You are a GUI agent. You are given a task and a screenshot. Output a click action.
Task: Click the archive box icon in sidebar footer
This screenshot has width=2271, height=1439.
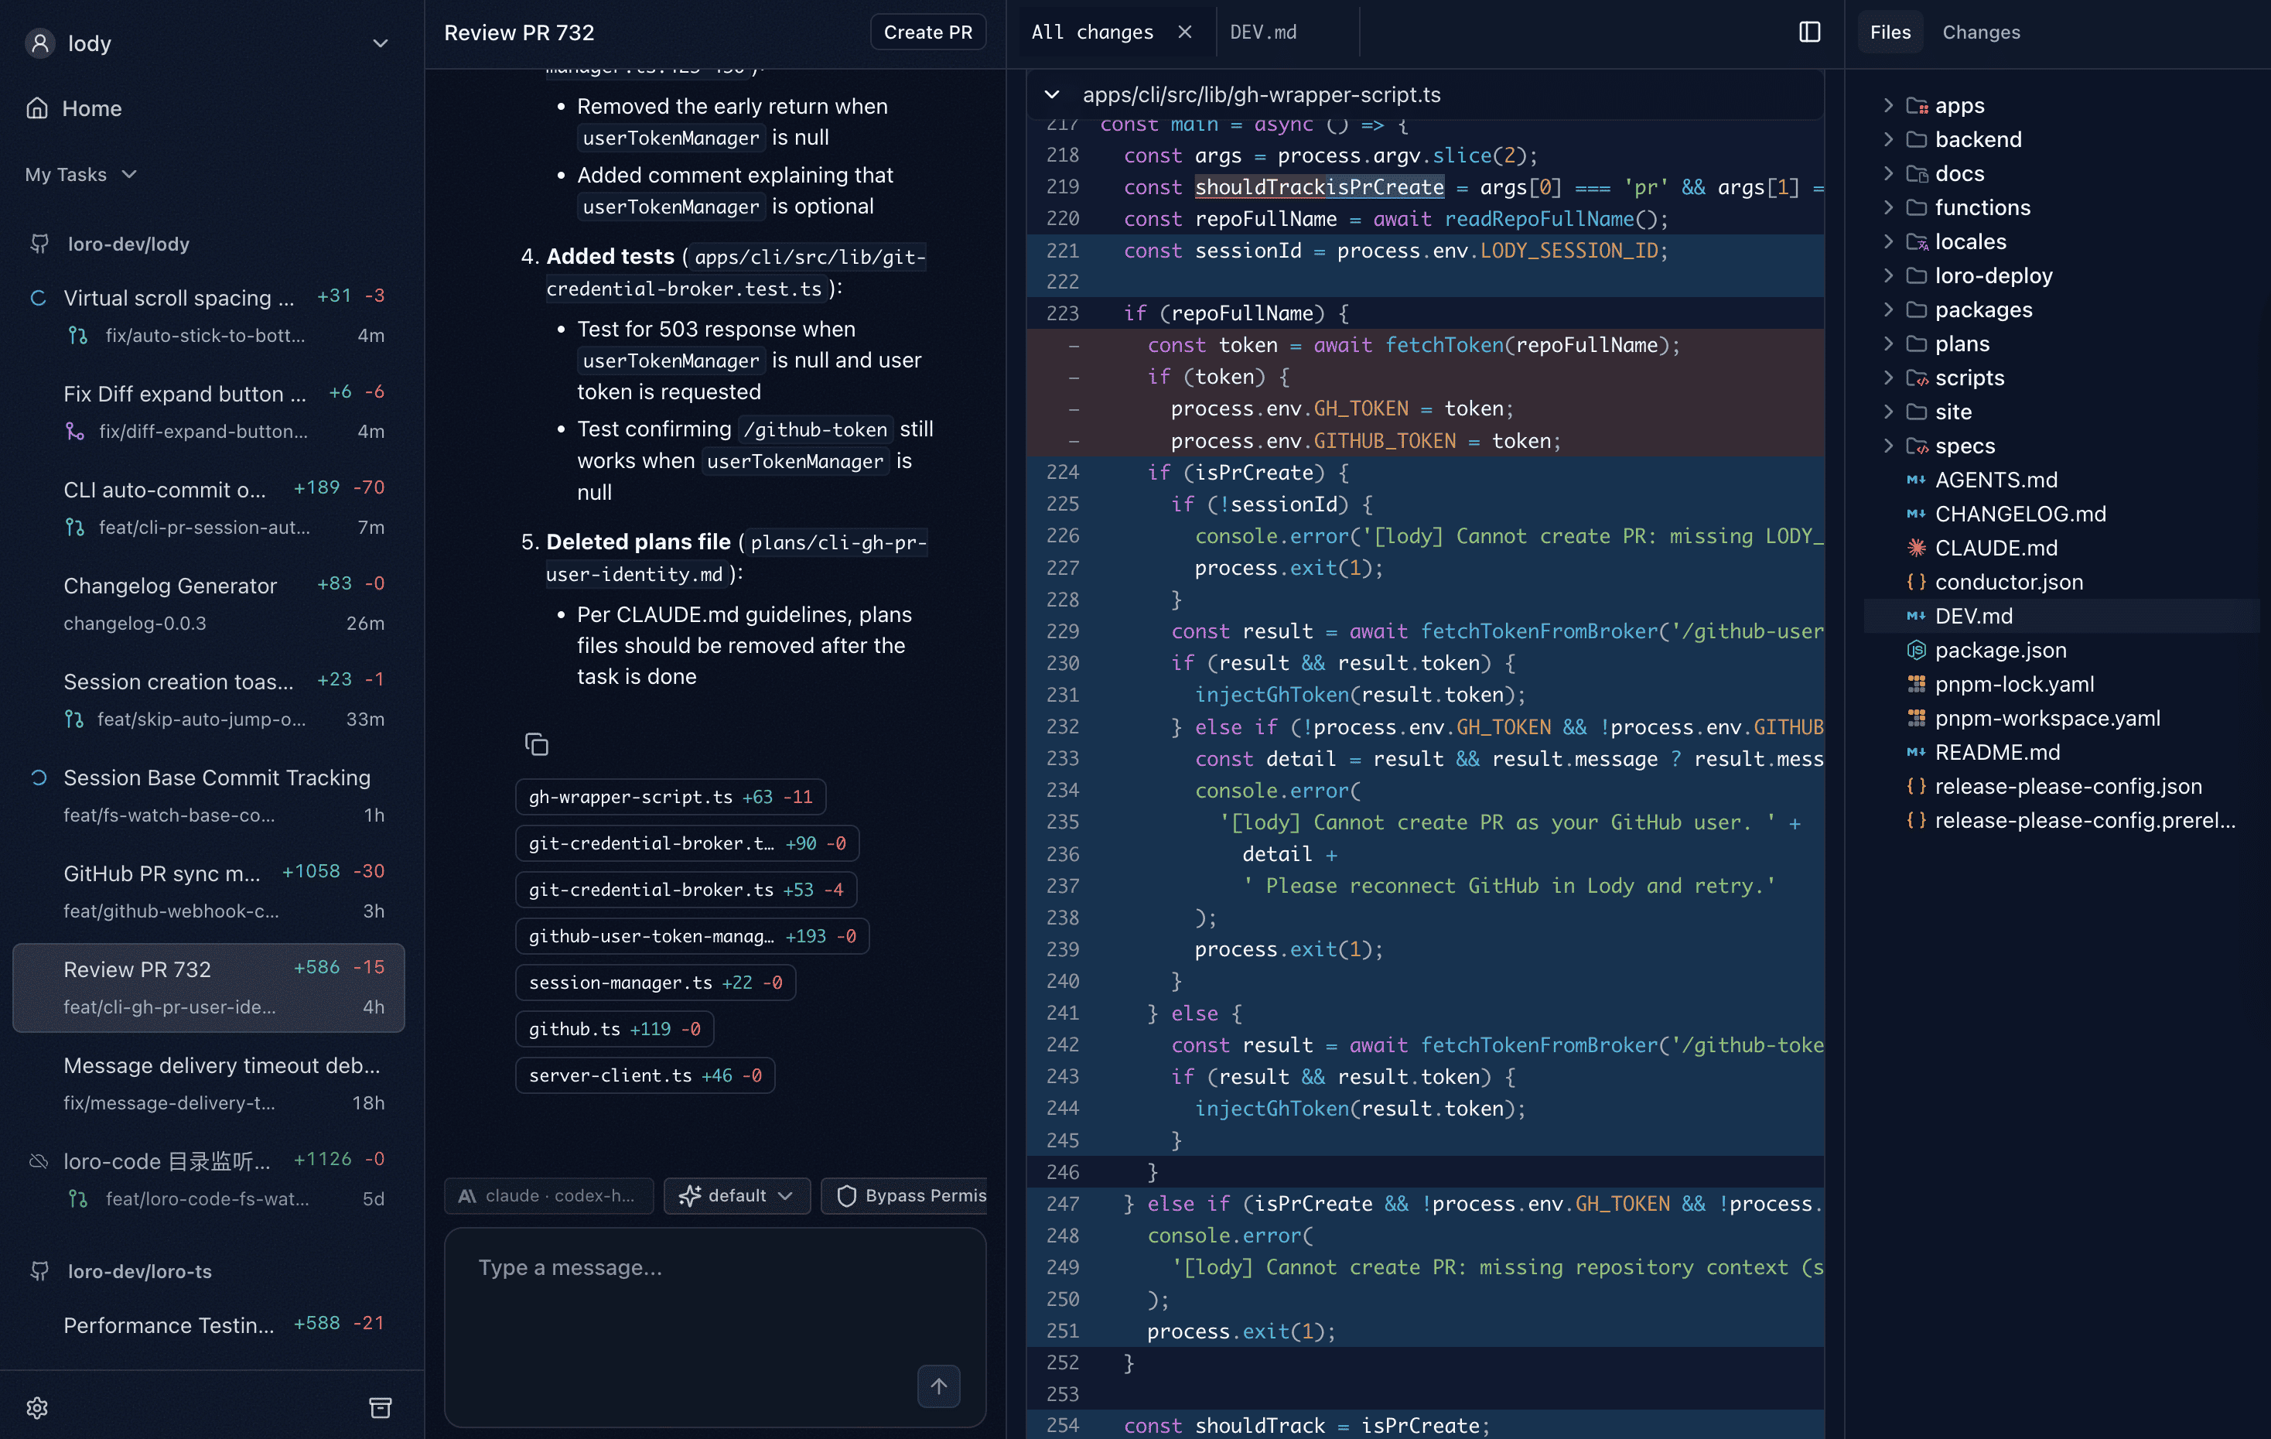tap(380, 1408)
